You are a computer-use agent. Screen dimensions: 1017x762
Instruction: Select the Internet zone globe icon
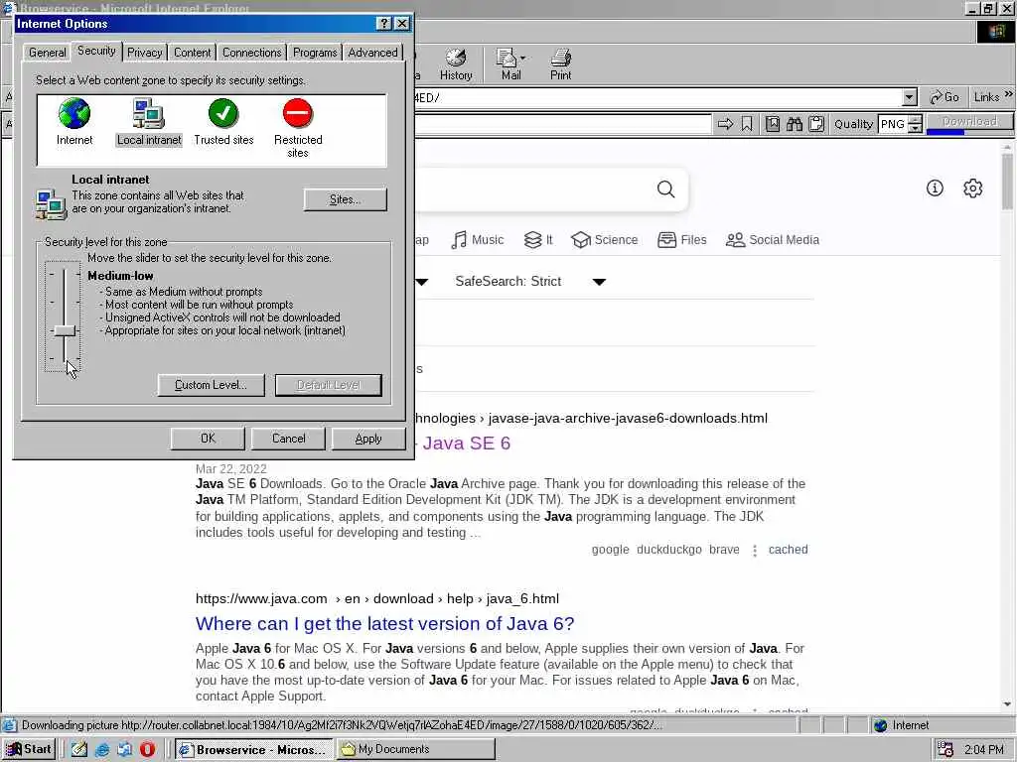point(73,113)
